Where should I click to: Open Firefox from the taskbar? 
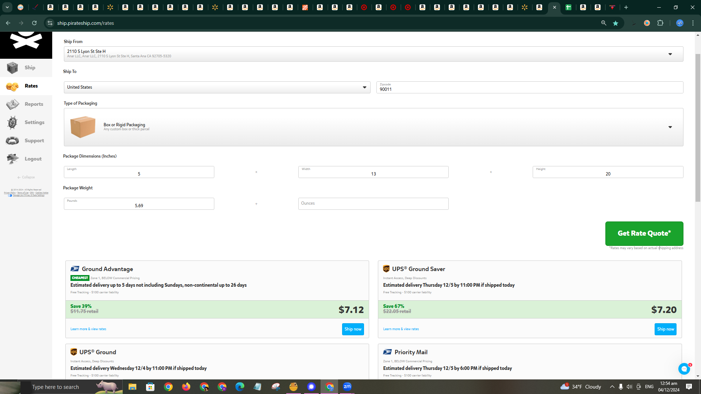click(186, 387)
